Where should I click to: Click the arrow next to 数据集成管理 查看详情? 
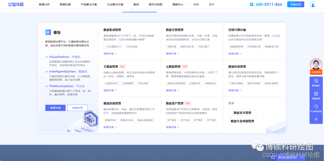pos(116,54)
